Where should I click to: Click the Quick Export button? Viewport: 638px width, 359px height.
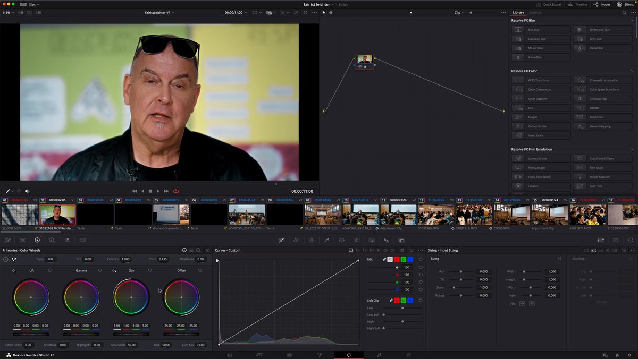tap(549, 4)
